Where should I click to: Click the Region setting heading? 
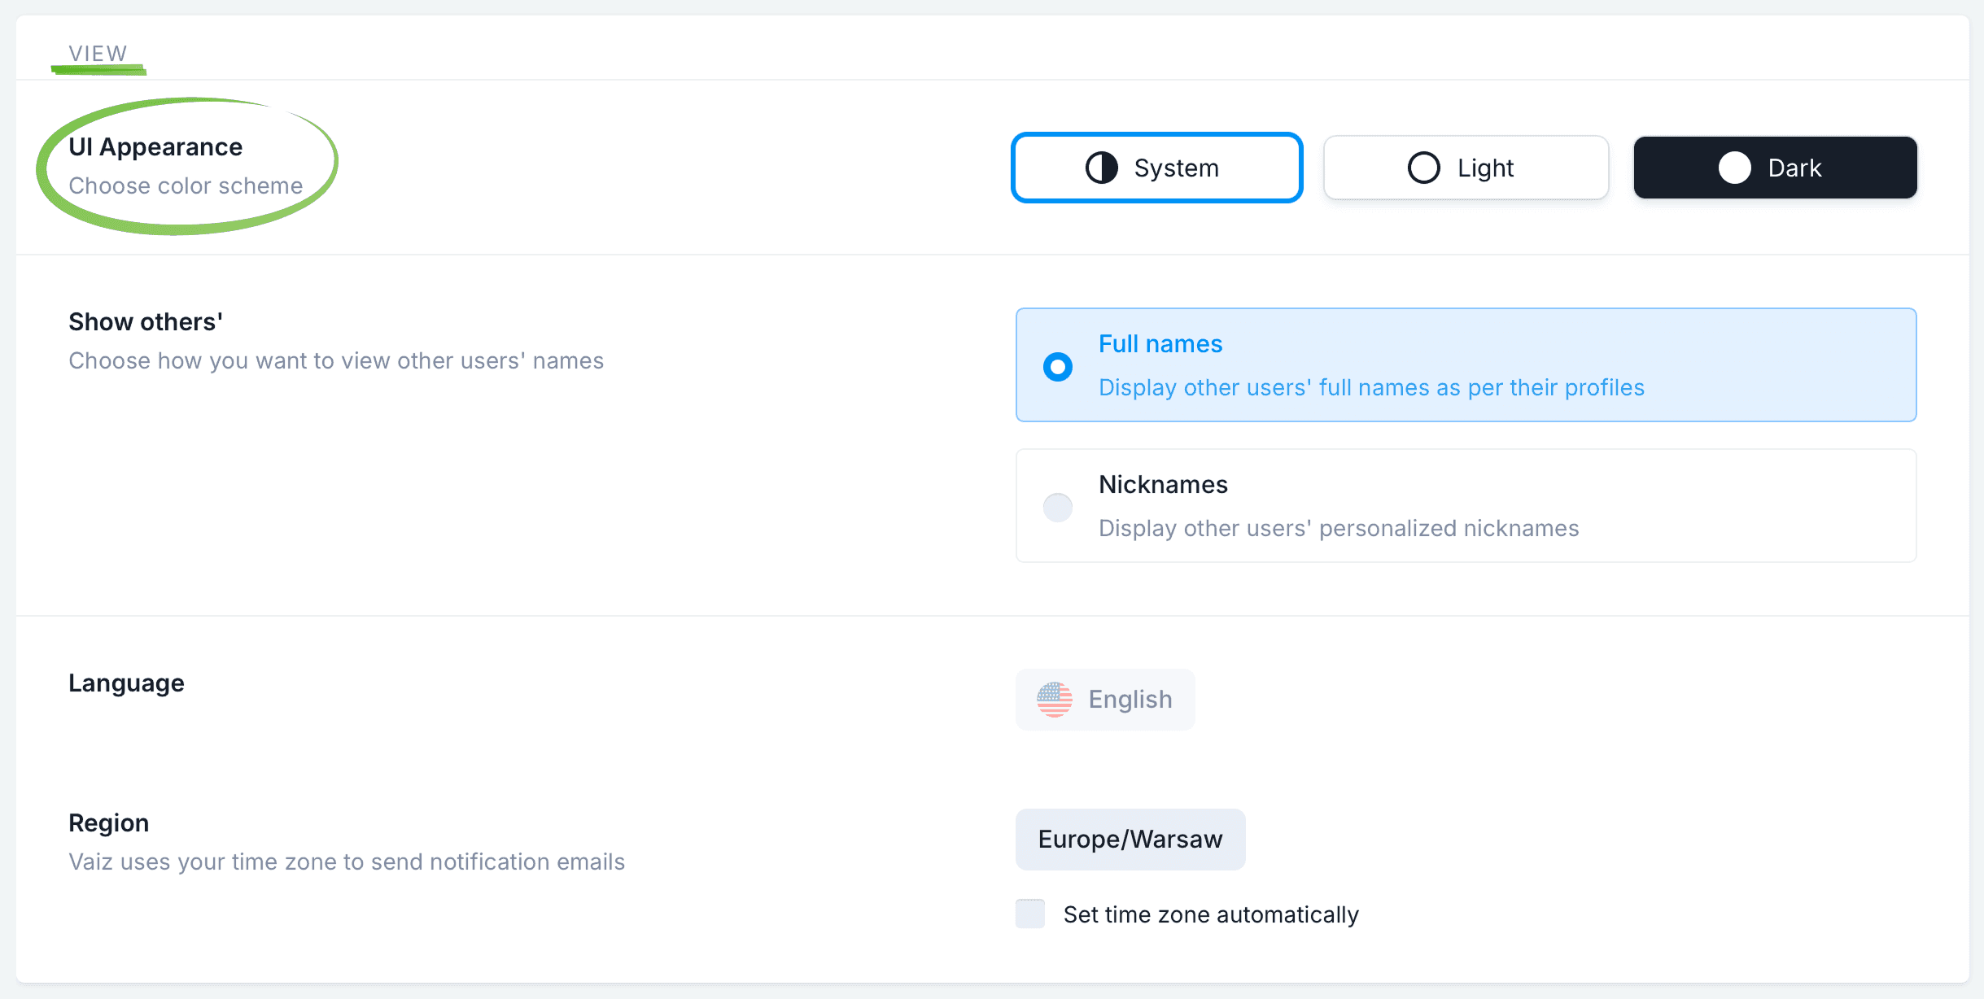108,823
